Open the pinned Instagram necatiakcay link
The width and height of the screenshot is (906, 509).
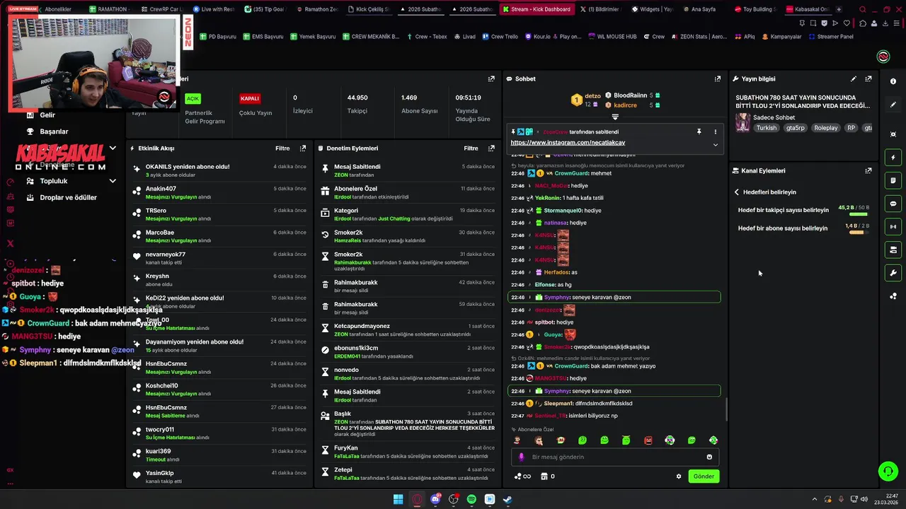tap(568, 143)
